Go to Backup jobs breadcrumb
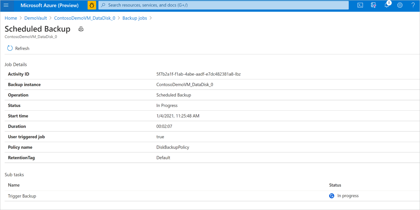The height and width of the screenshot is (210, 420). coord(135,18)
